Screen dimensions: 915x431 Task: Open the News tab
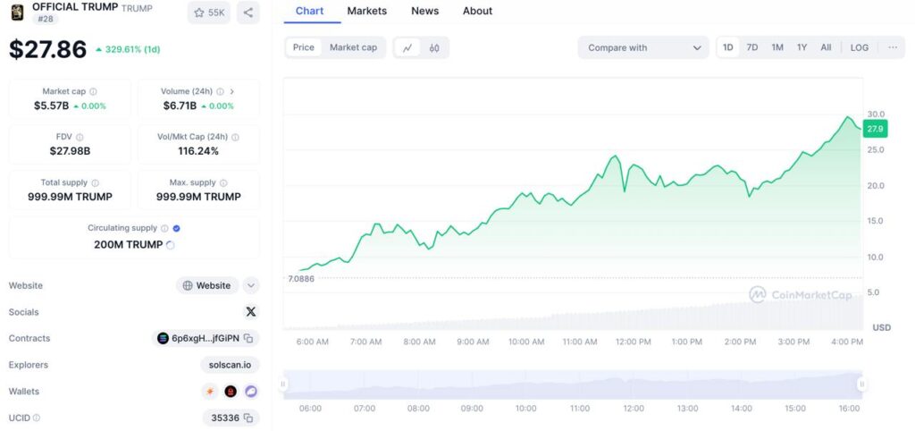[x=424, y=11]
